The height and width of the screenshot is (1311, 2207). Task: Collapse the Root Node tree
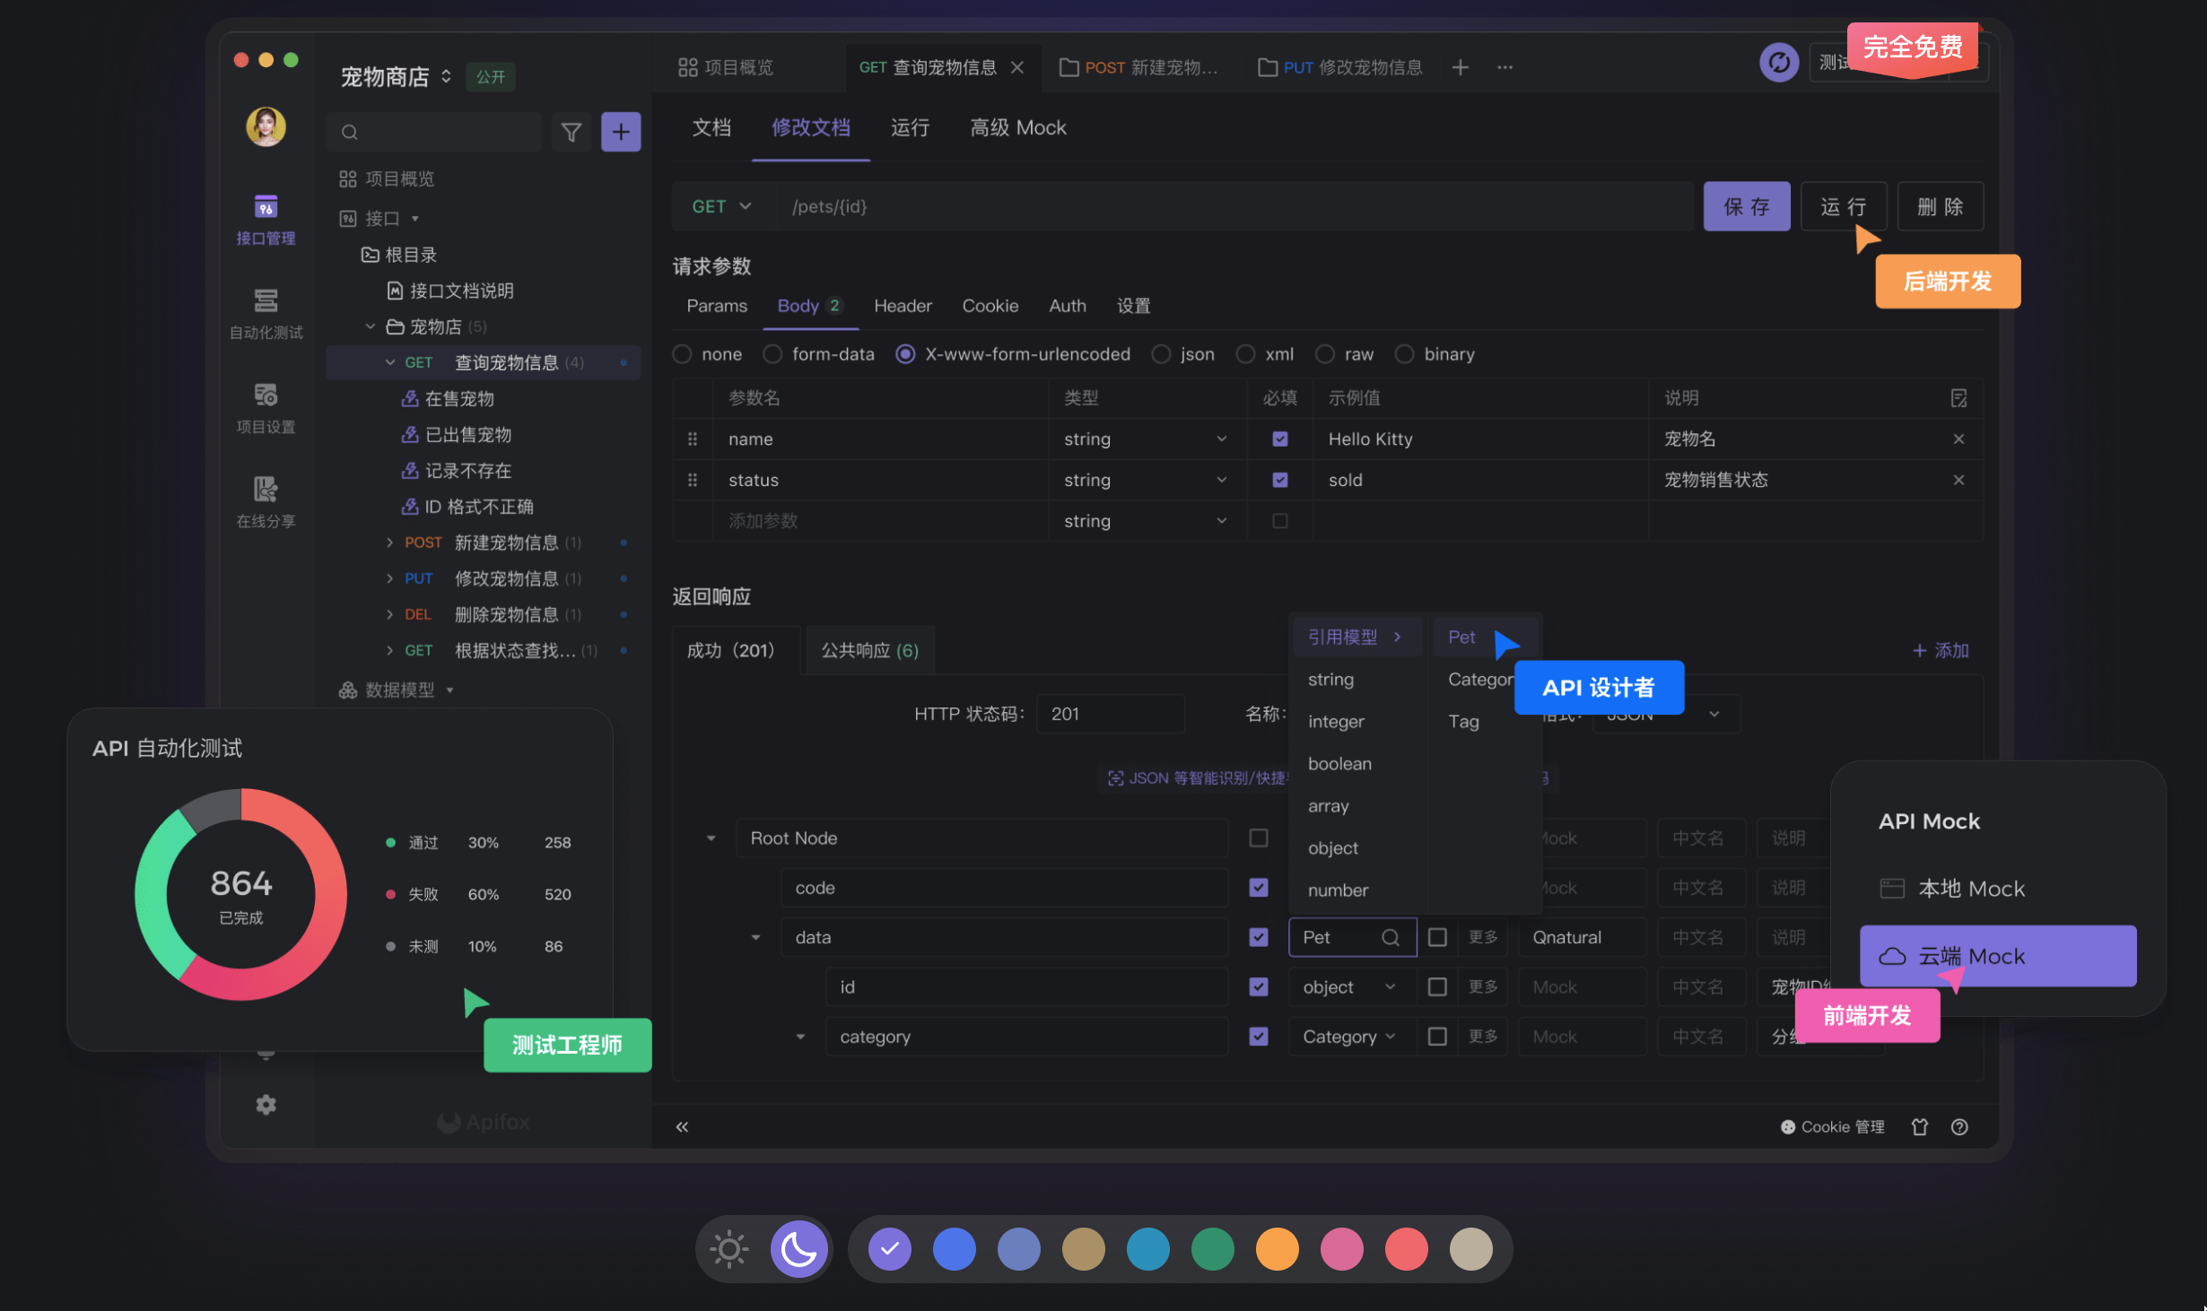point(711,838)
